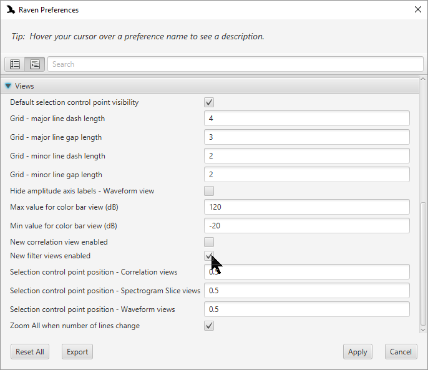Toggle Default selection control point visibility
Screen dimensions: 428x370
(209, 102)
